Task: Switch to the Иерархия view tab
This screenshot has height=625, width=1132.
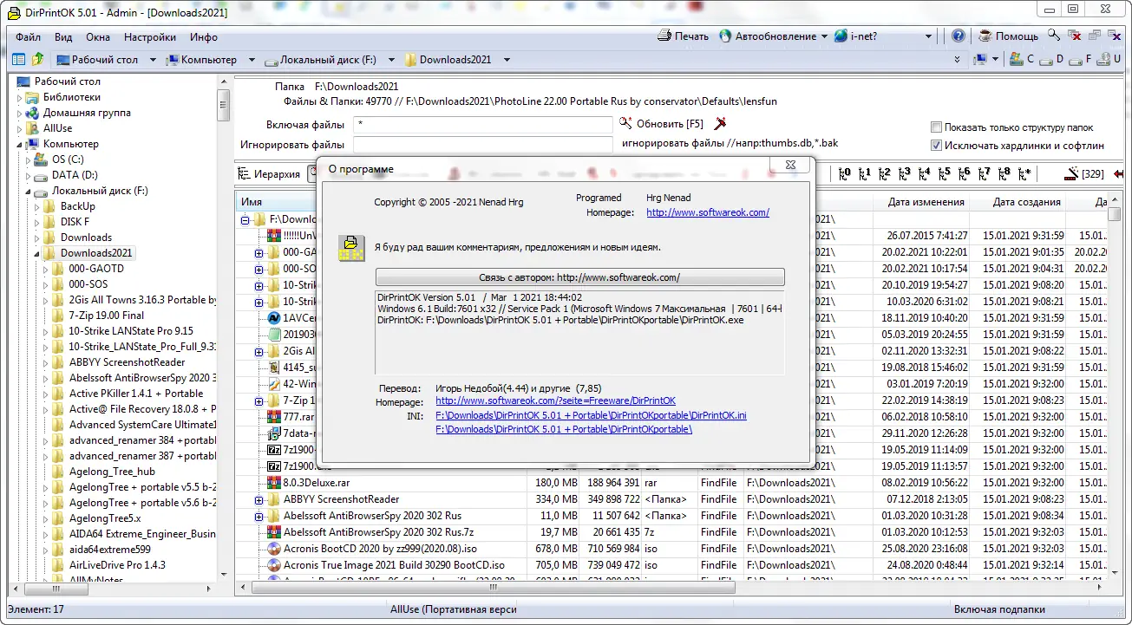Action: pyautogui.click(x=269, y=173)
